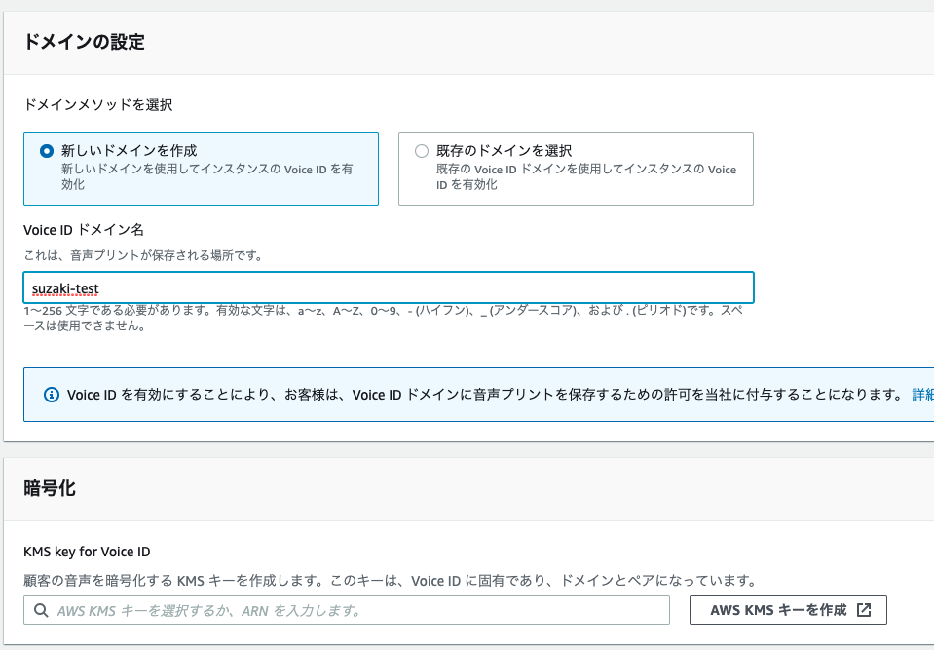Click the AWS KMS キーを作成 button

click(x=787, y=608)
